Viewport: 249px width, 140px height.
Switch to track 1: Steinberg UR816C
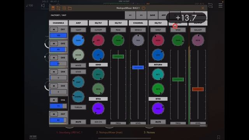tap(69, 132)
